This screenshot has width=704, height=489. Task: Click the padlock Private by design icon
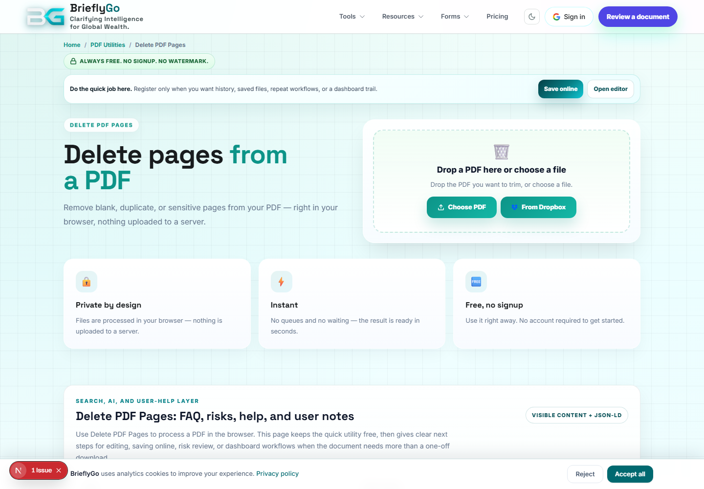[87, 282]
